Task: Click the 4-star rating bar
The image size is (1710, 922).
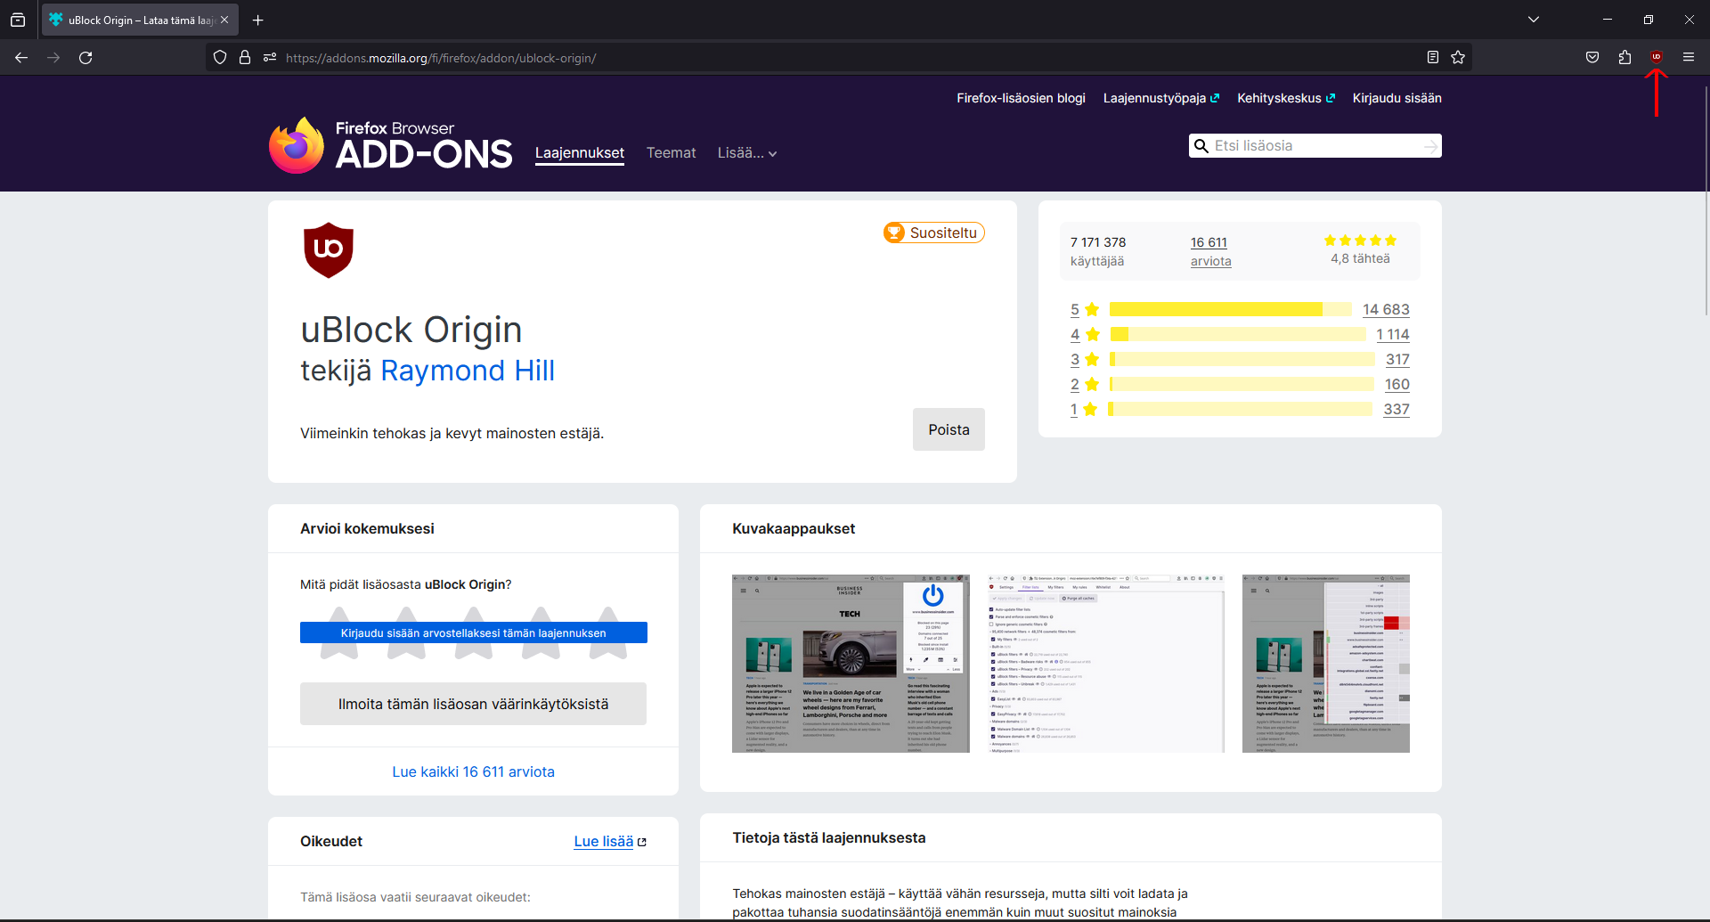Action: [1238, 334]
